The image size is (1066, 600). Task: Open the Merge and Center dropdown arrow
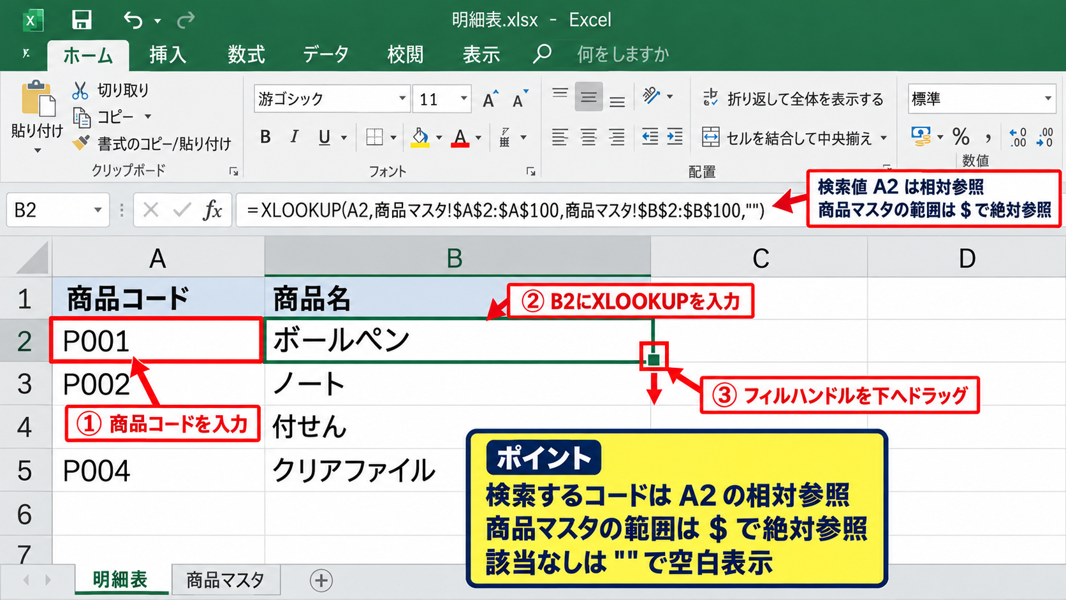(x=884, y=138)
